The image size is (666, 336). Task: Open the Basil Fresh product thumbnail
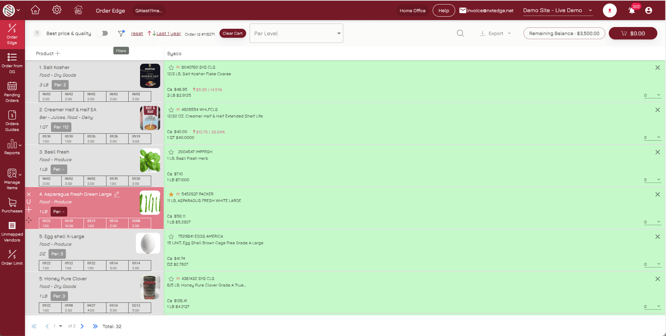pyautogui.click(x=150, y=160)
